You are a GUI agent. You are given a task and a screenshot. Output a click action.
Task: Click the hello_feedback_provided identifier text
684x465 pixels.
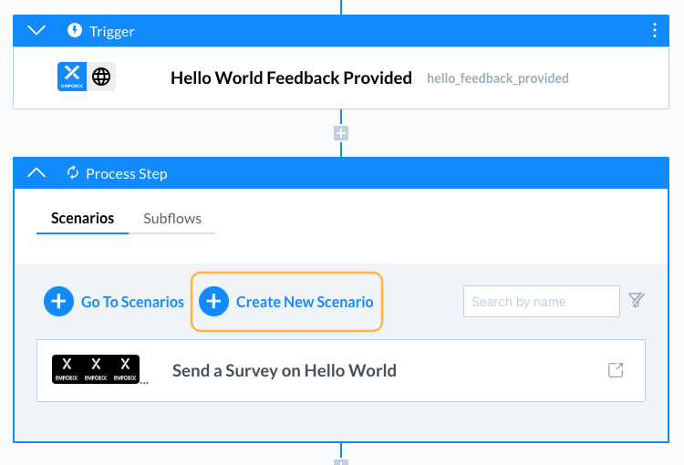pos(498,78)
